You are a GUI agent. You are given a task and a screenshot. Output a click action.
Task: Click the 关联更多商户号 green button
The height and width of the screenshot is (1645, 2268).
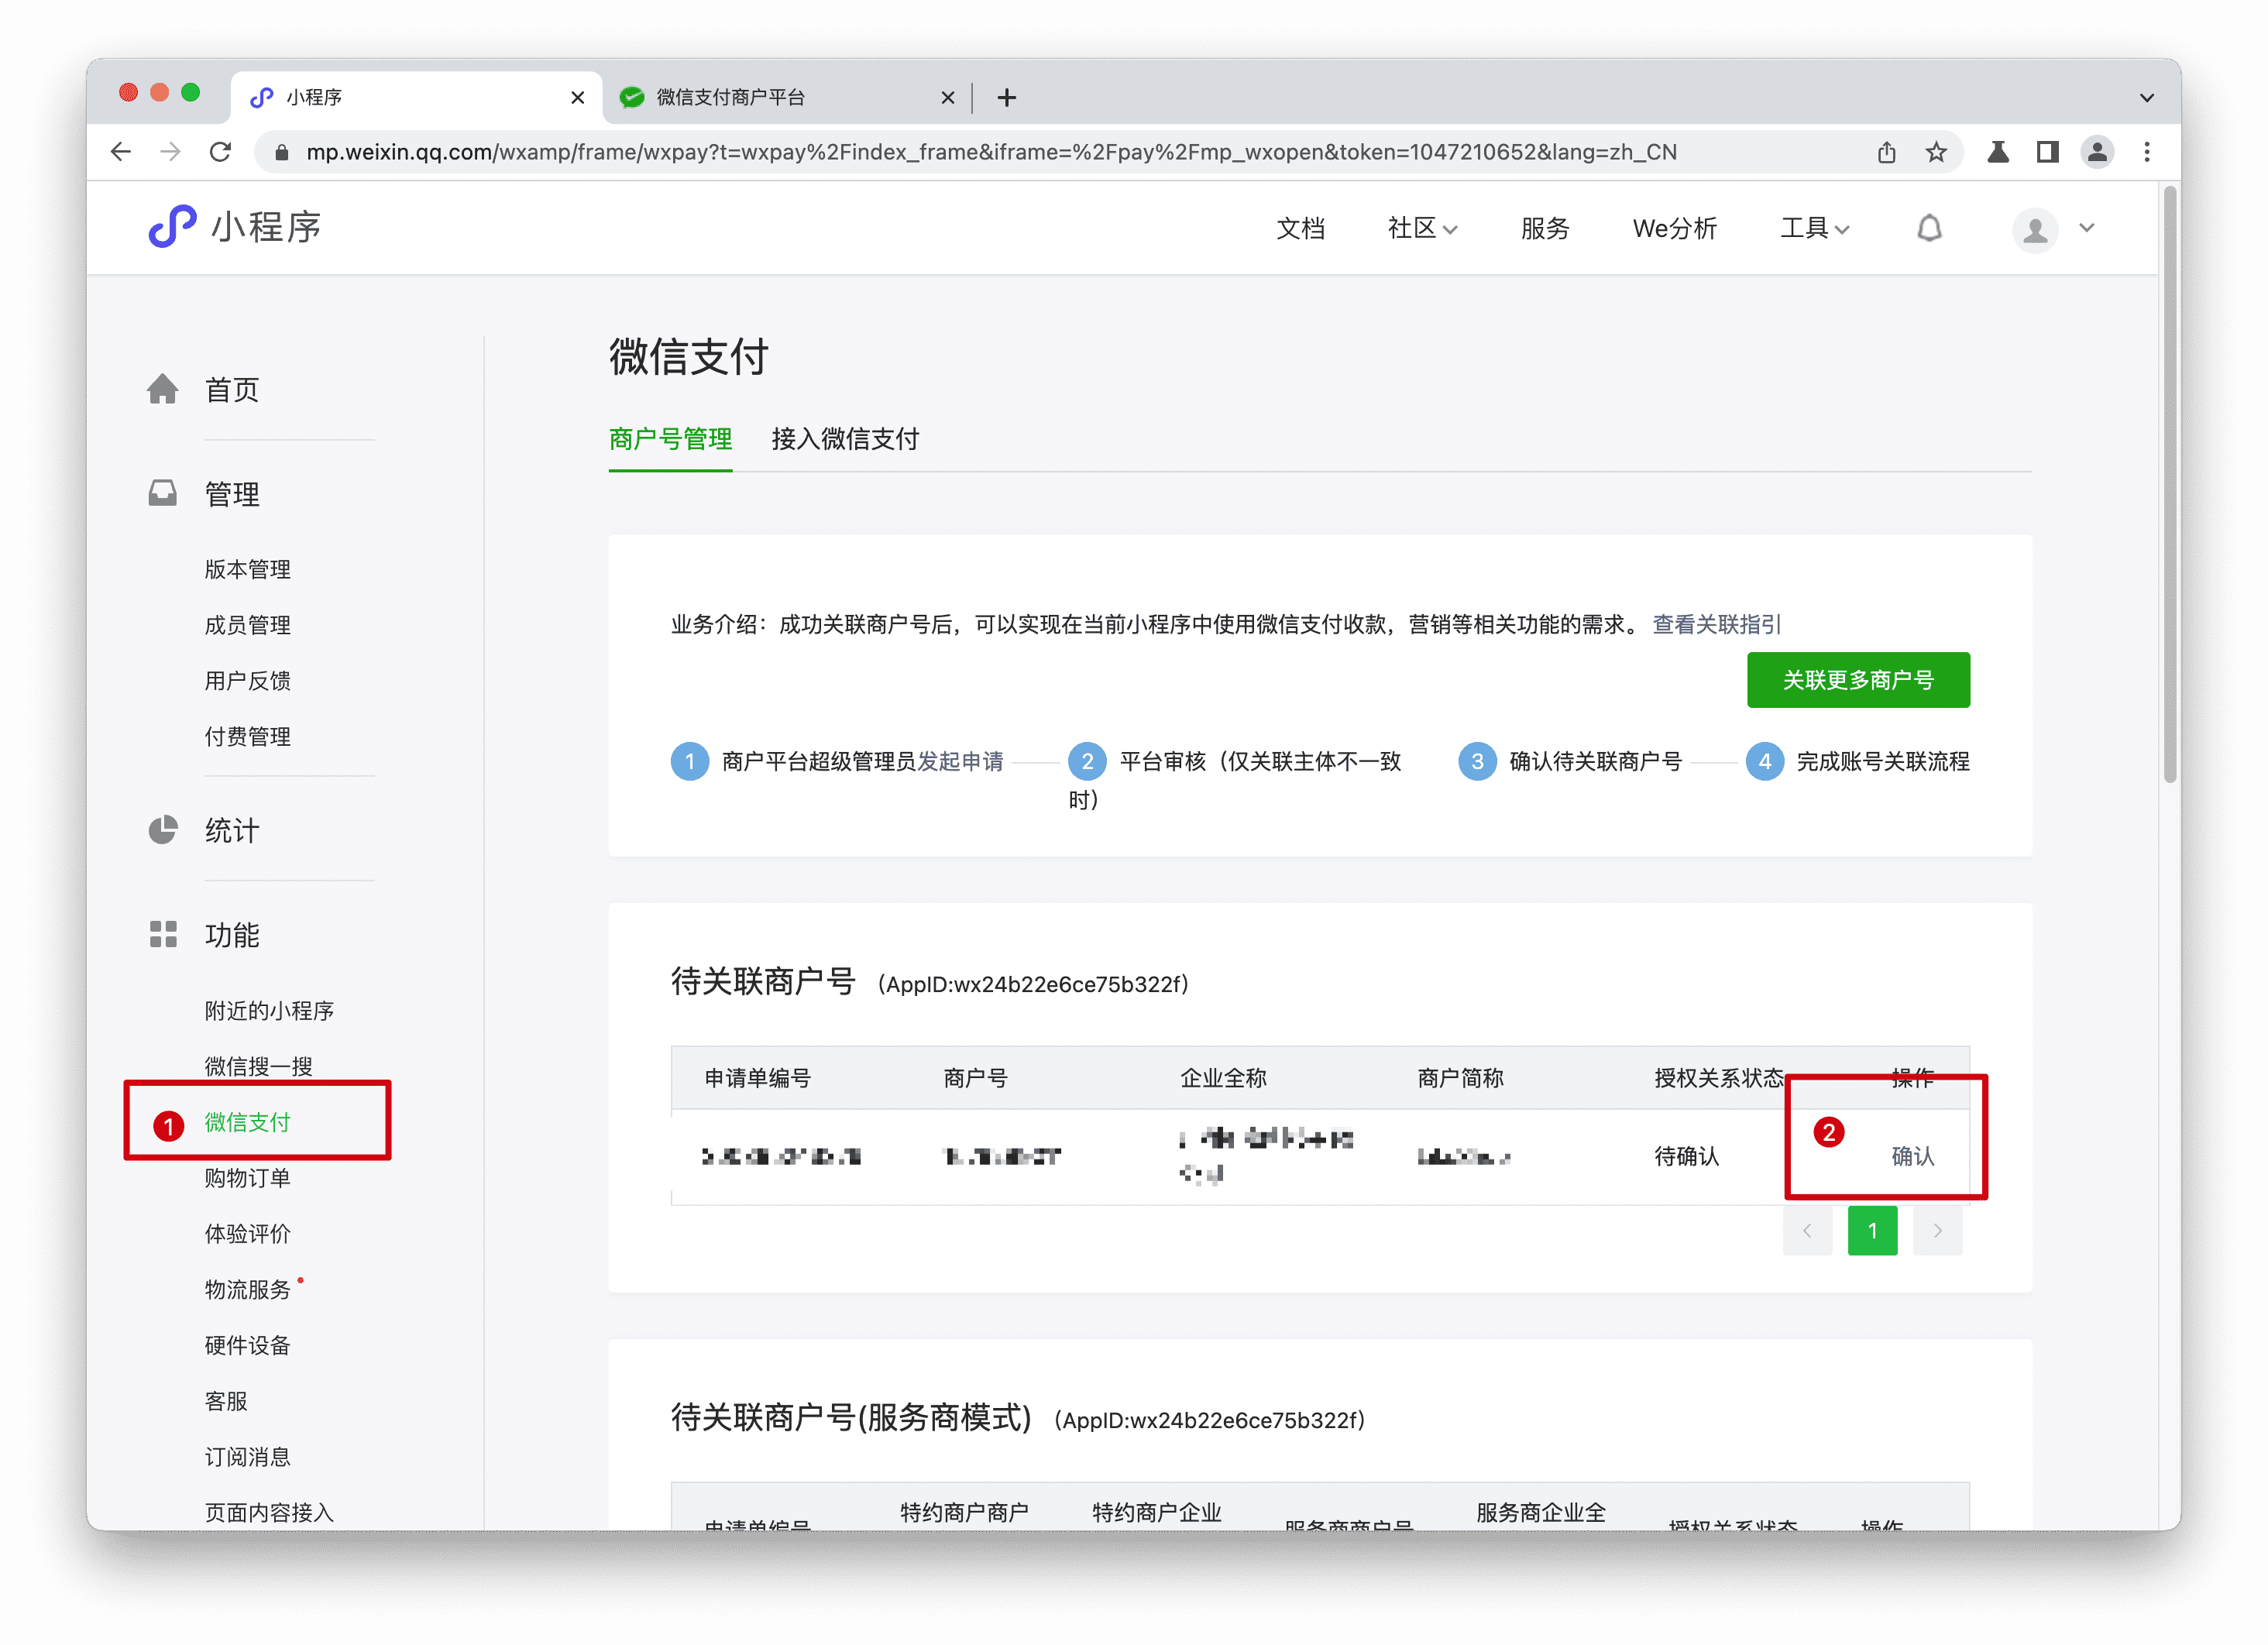click(x=1858, y=679)
